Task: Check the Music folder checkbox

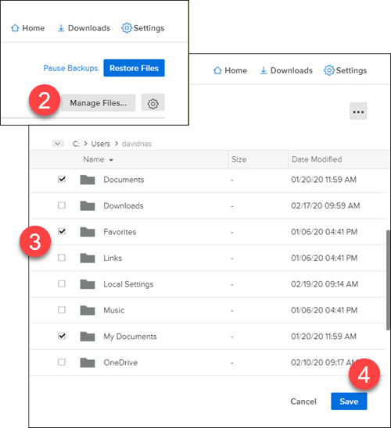Action: (x=62, y=310)
